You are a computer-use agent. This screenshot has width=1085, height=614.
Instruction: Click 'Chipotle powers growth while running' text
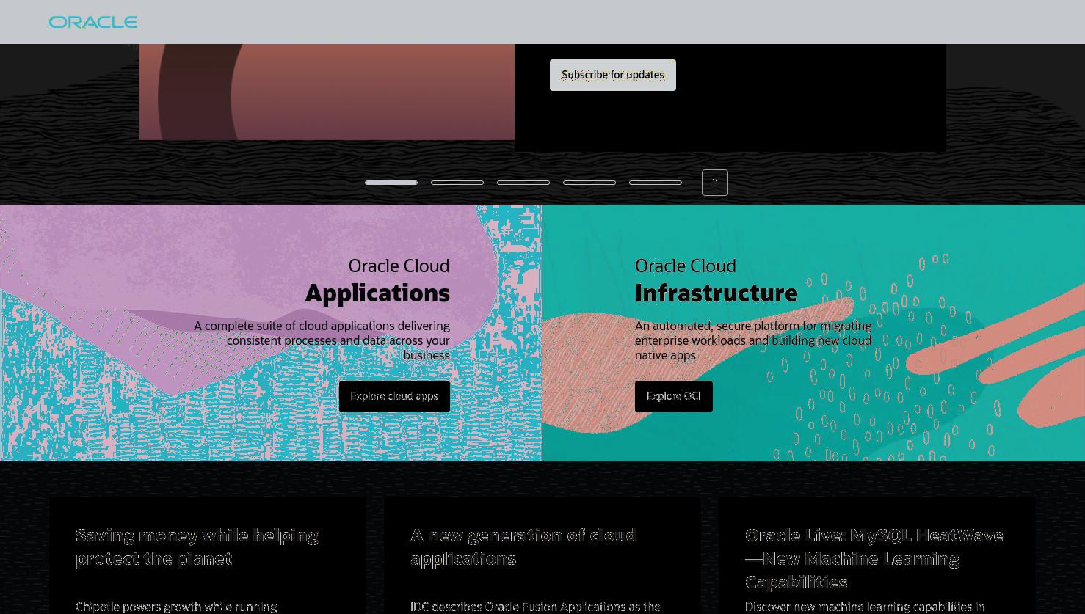[176, 607]
